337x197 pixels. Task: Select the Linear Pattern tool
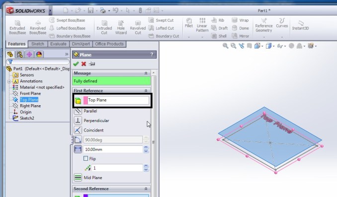pyautogui.click(x=202, y=25)
